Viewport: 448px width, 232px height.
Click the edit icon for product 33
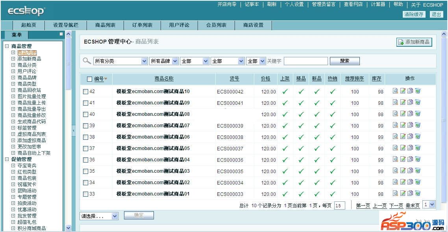point(403,194)
